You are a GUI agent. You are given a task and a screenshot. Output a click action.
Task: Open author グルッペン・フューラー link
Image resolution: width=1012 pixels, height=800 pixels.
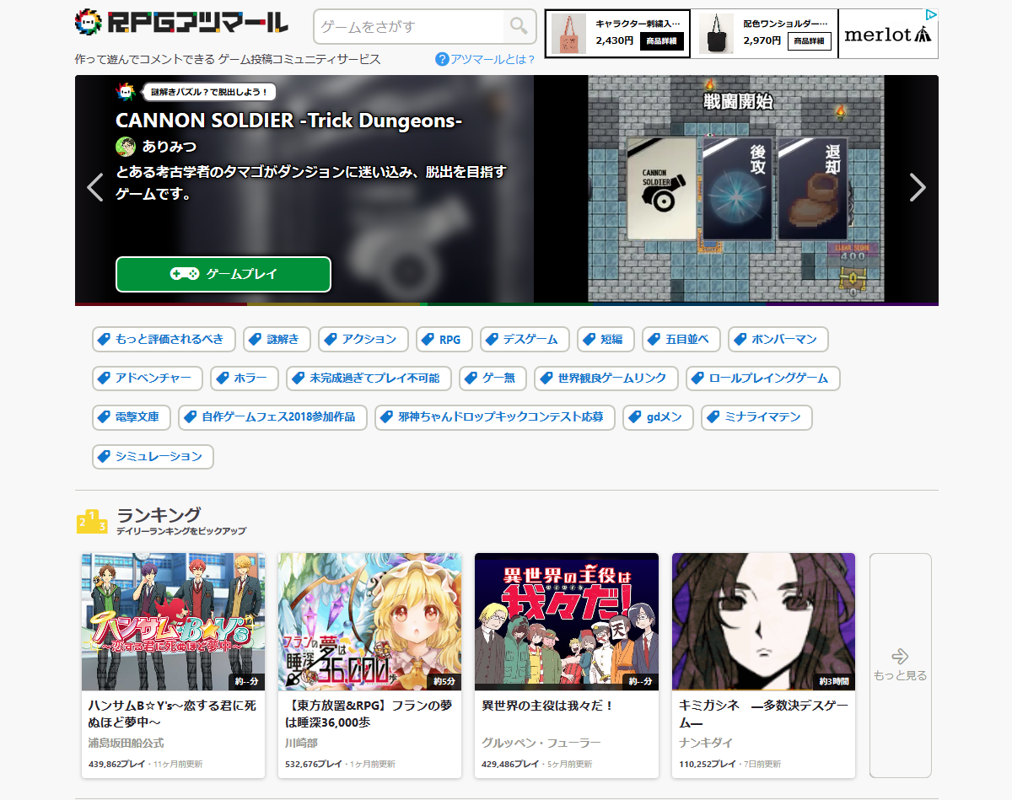pos(541,744)
